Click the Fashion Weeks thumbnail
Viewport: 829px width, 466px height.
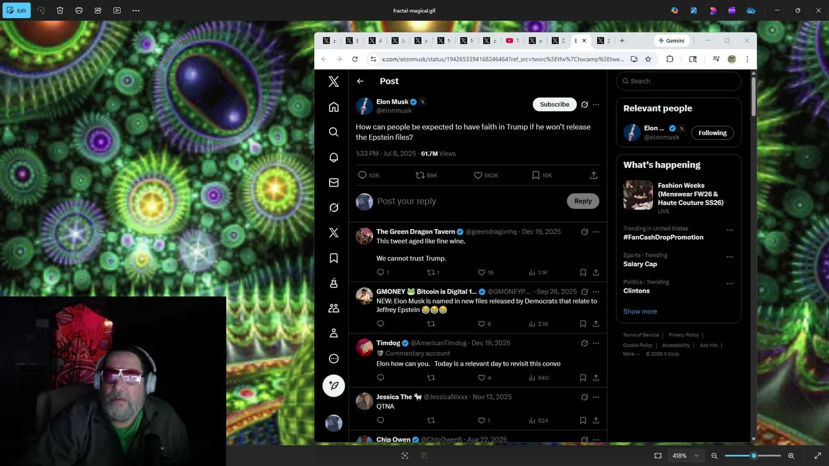click(x=638, y=195)
